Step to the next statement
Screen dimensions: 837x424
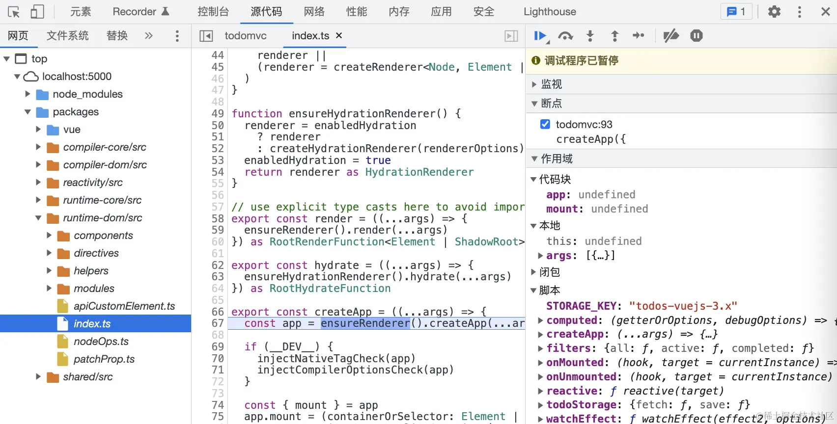click(639, 35)
